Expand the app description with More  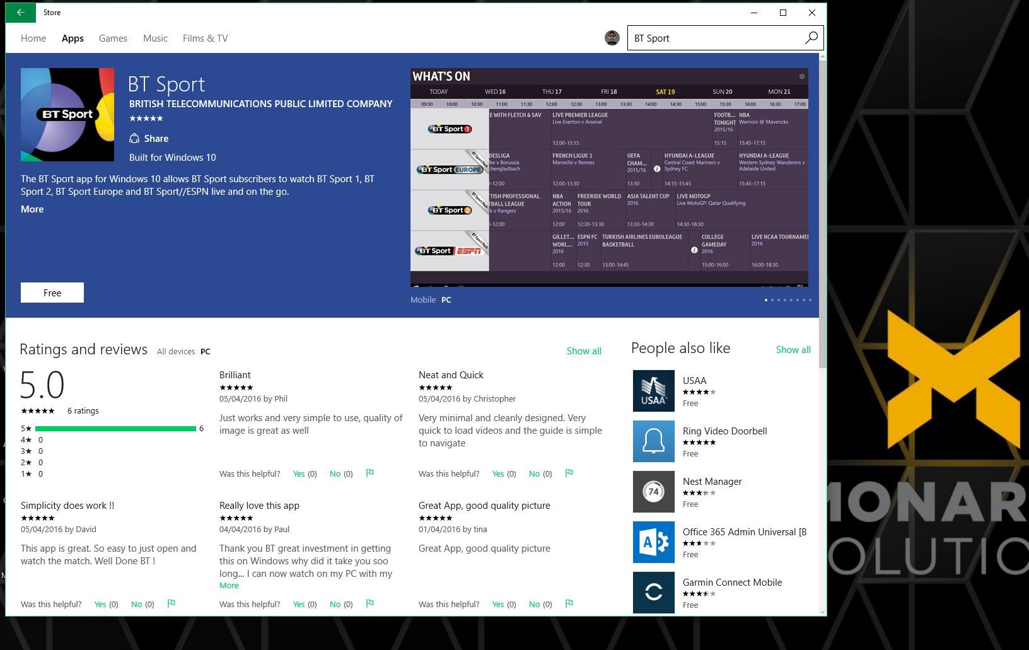32,209
